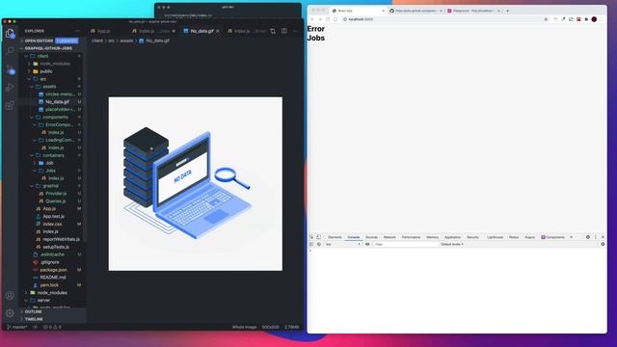The height and width of the screenshot is (347, 617).
Task: Click browser profile avatar
Action: pyautogui.click(x=594, y=19)
